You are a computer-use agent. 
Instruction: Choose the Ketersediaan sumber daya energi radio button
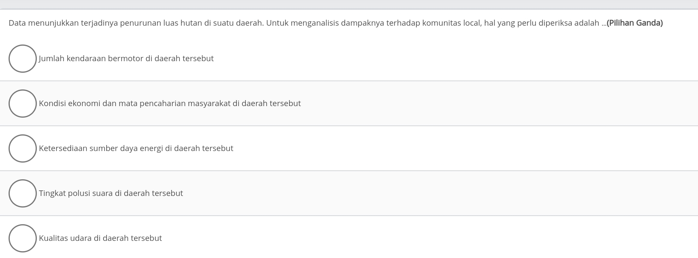23,148
